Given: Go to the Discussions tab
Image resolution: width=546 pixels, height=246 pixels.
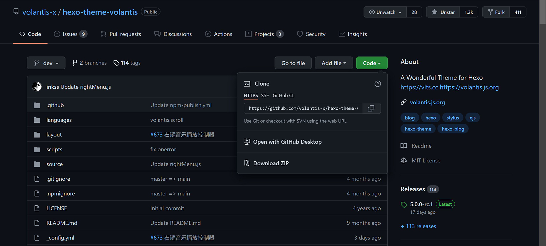Looking at the screenshot, I should [173, 34].
